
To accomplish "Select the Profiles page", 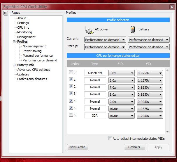I will pos(22,42).
